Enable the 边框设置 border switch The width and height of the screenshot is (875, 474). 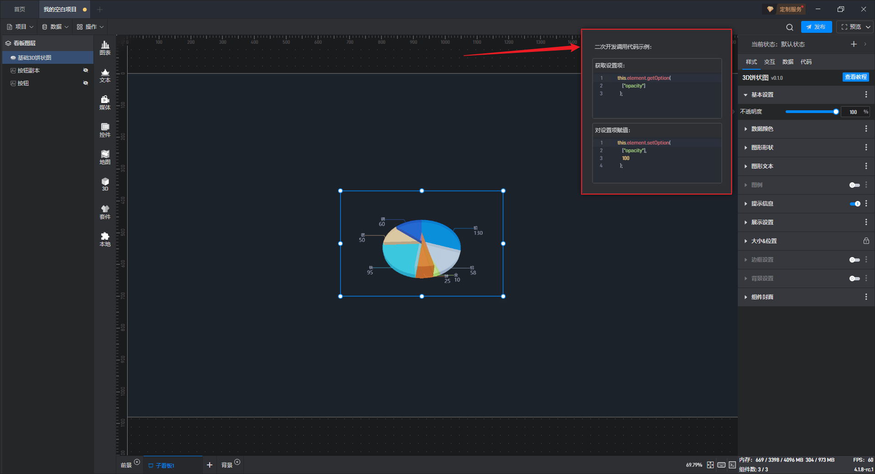(854, 260)
